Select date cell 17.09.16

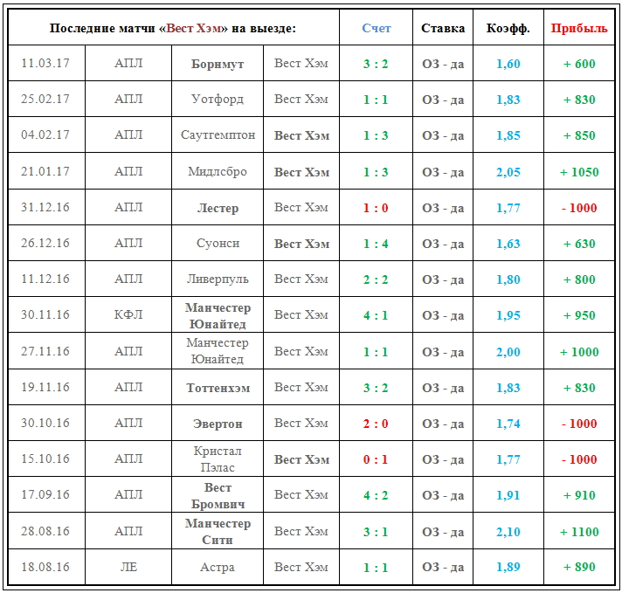pos(45,495)
